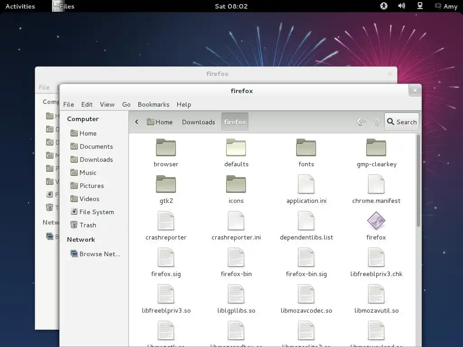Image resolution: width=463 pixels, height=347 pixels.
Task: Go to Home in the sidebar
Action: point(84,133)
